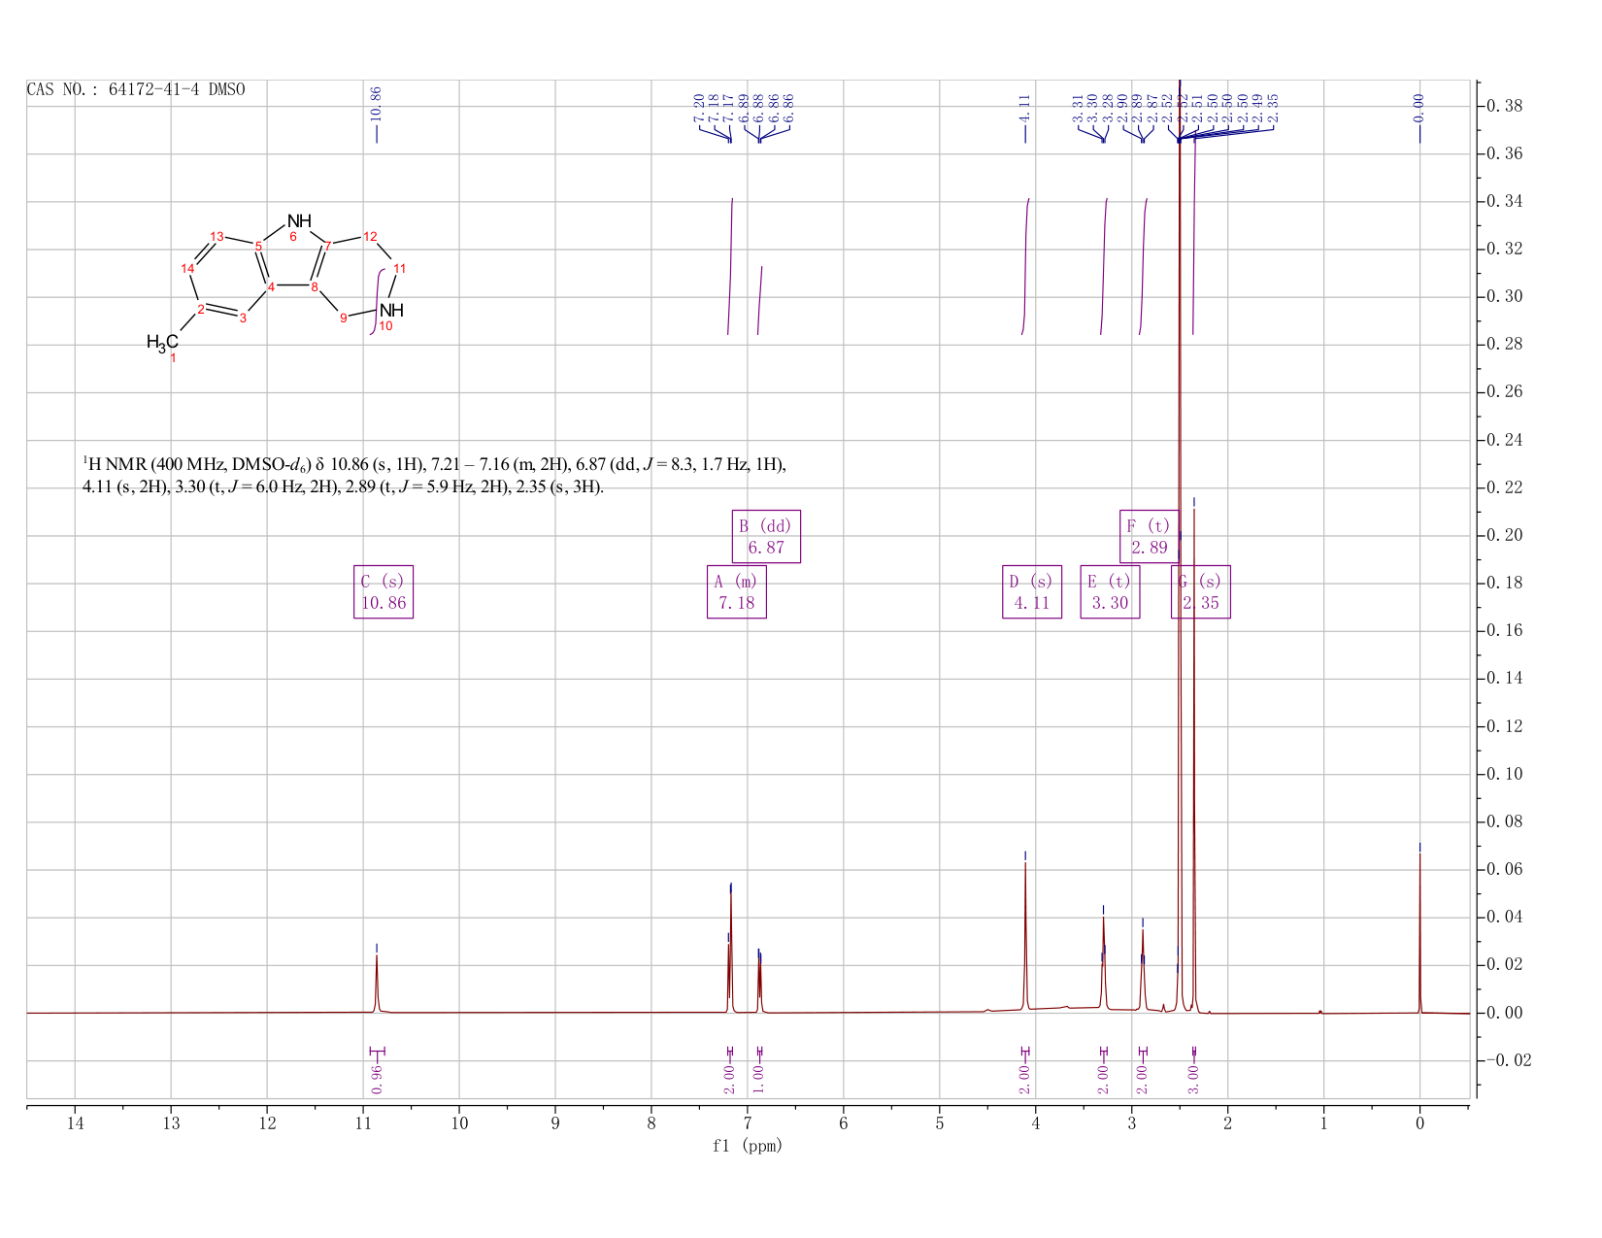The width and height of the screenshot is (1602, 1238).
Task: Select the C (s) 10.86 multiplet box
Action: pyautogui.click(x=384, y=591)
